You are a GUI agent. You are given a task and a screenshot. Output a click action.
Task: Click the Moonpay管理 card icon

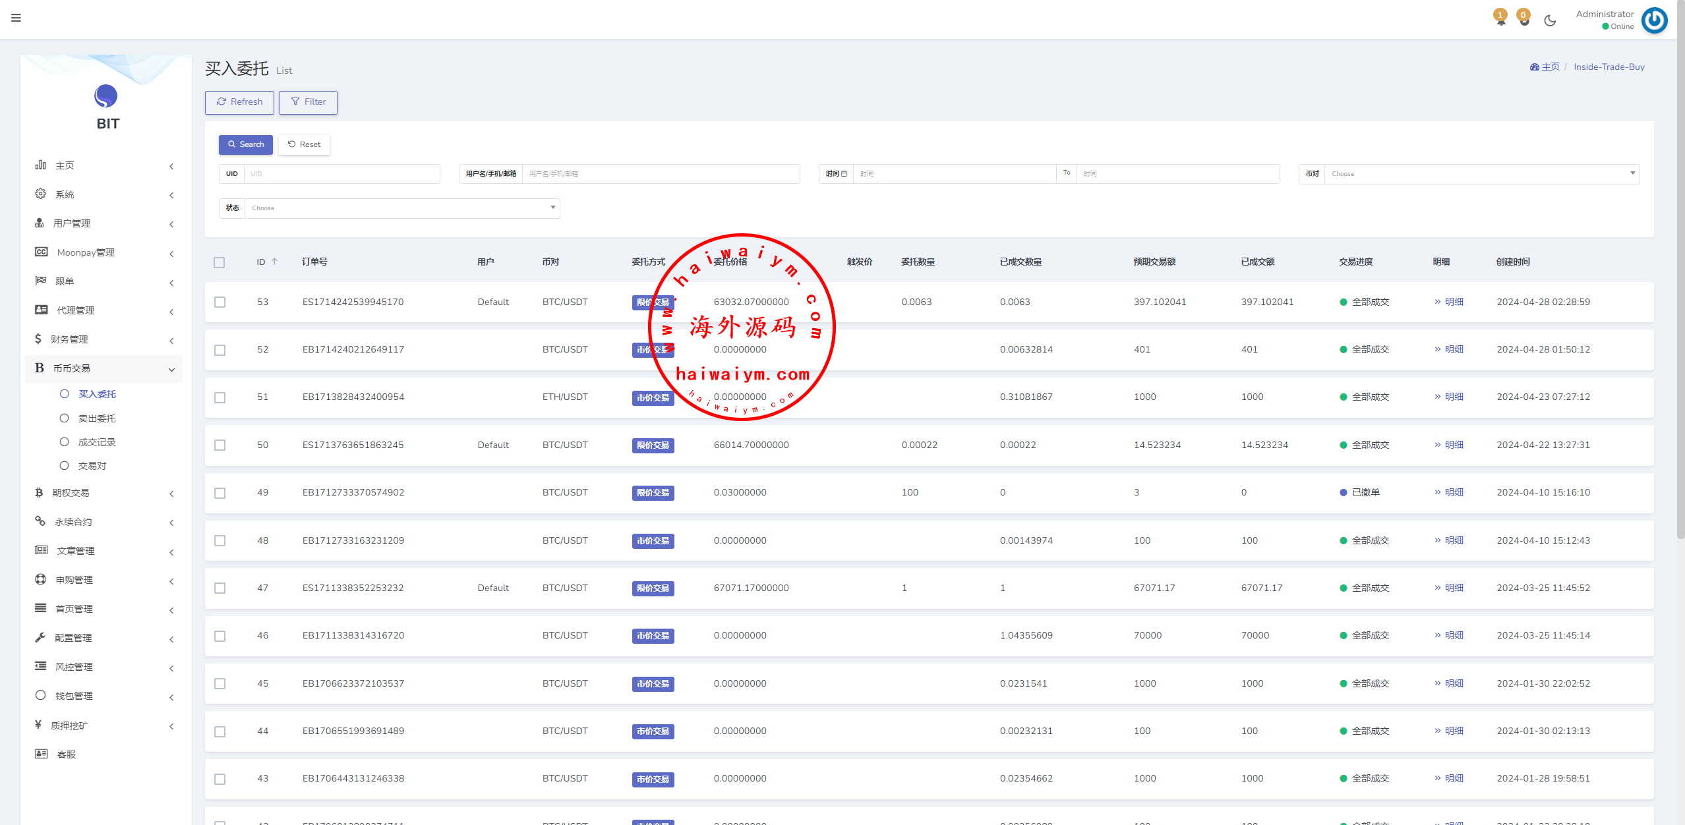pyautogui.click(x=41, y=252)
